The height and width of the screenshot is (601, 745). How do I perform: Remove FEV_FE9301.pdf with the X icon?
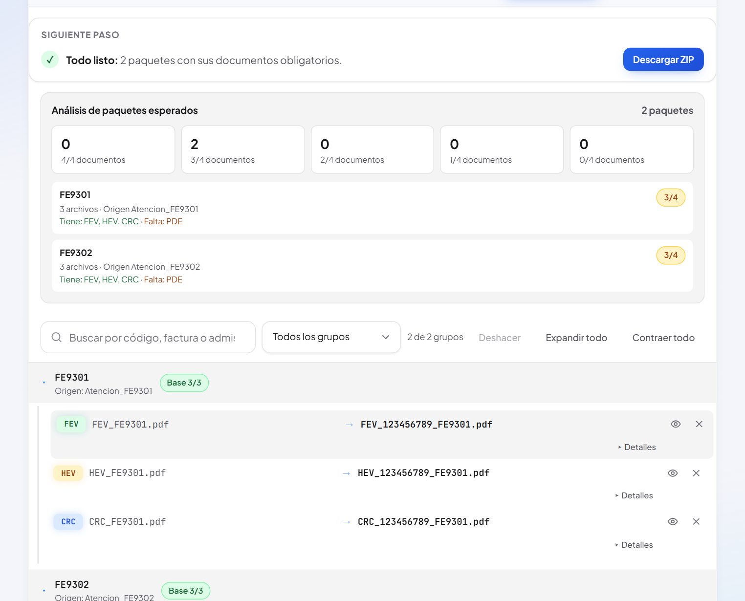[699, 424]
